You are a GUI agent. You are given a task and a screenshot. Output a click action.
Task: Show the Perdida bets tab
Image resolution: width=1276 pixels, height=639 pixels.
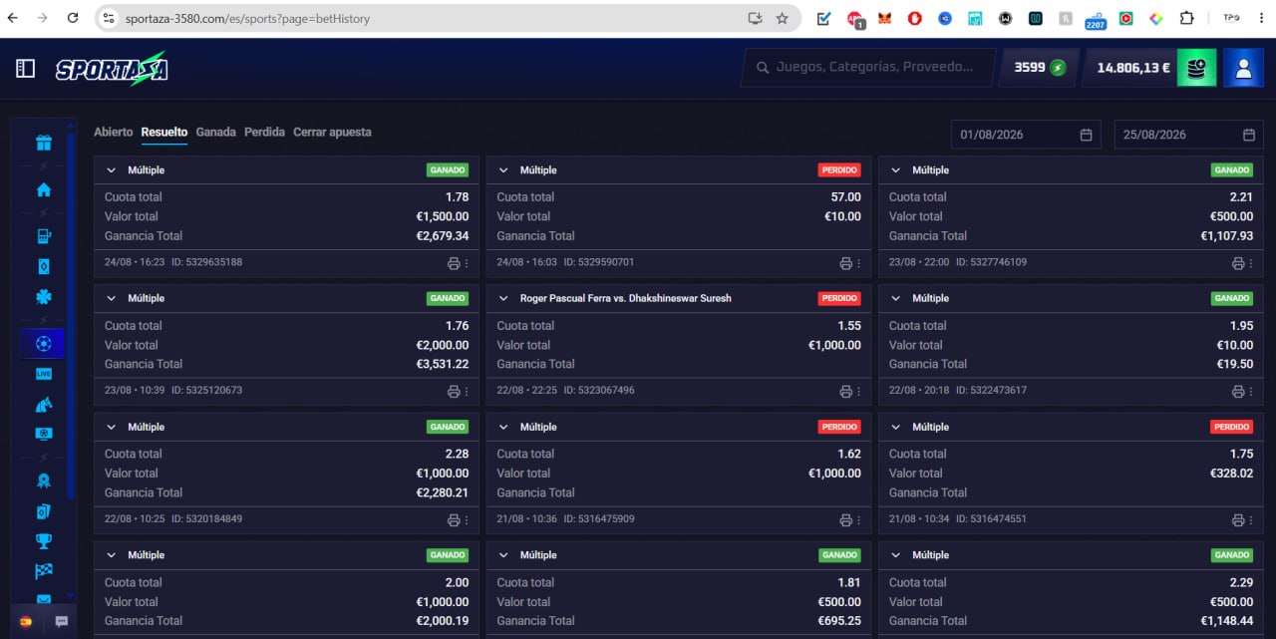point(264,132)
